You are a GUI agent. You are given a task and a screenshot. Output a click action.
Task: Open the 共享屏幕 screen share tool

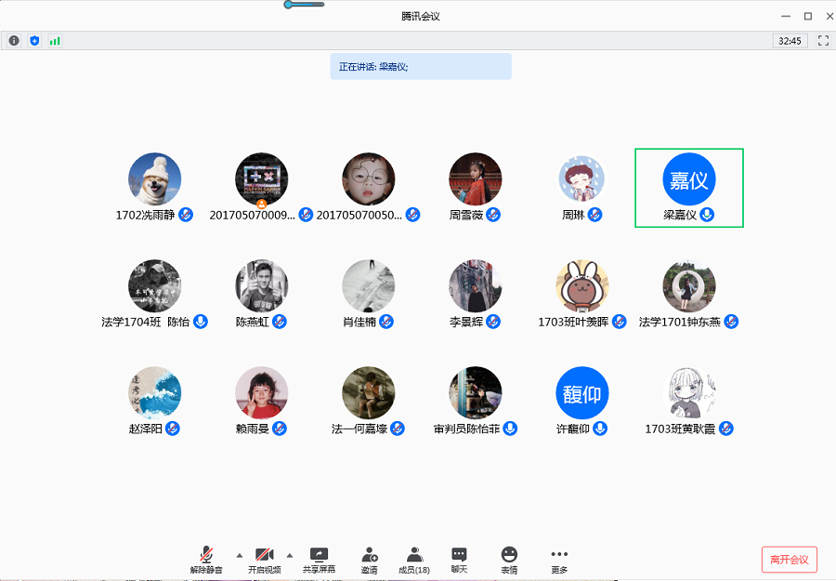[319, 559]
